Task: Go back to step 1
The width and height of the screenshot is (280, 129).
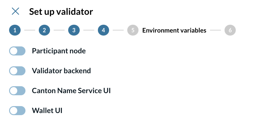Action: (x=15, y=30)
